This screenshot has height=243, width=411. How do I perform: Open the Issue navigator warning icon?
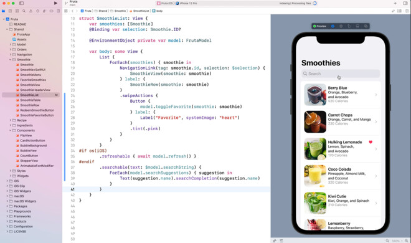(x=31, y=11)
